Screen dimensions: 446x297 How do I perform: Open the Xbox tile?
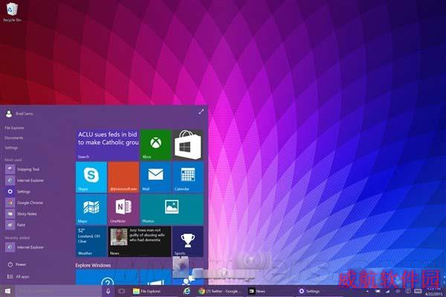(155, 145)
